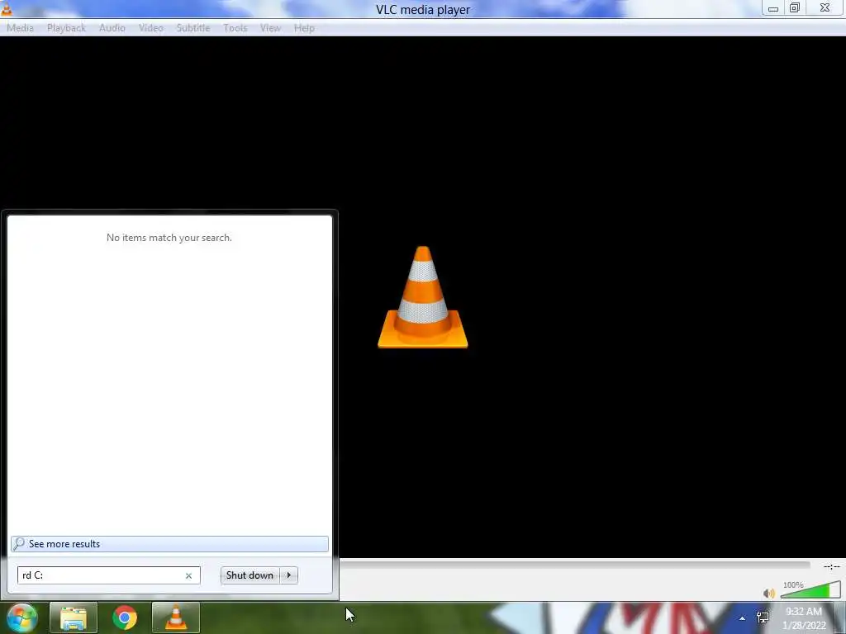This screenshot has height=634, width=846.
Task: Open the Playback menu
Action: [66, 28]
